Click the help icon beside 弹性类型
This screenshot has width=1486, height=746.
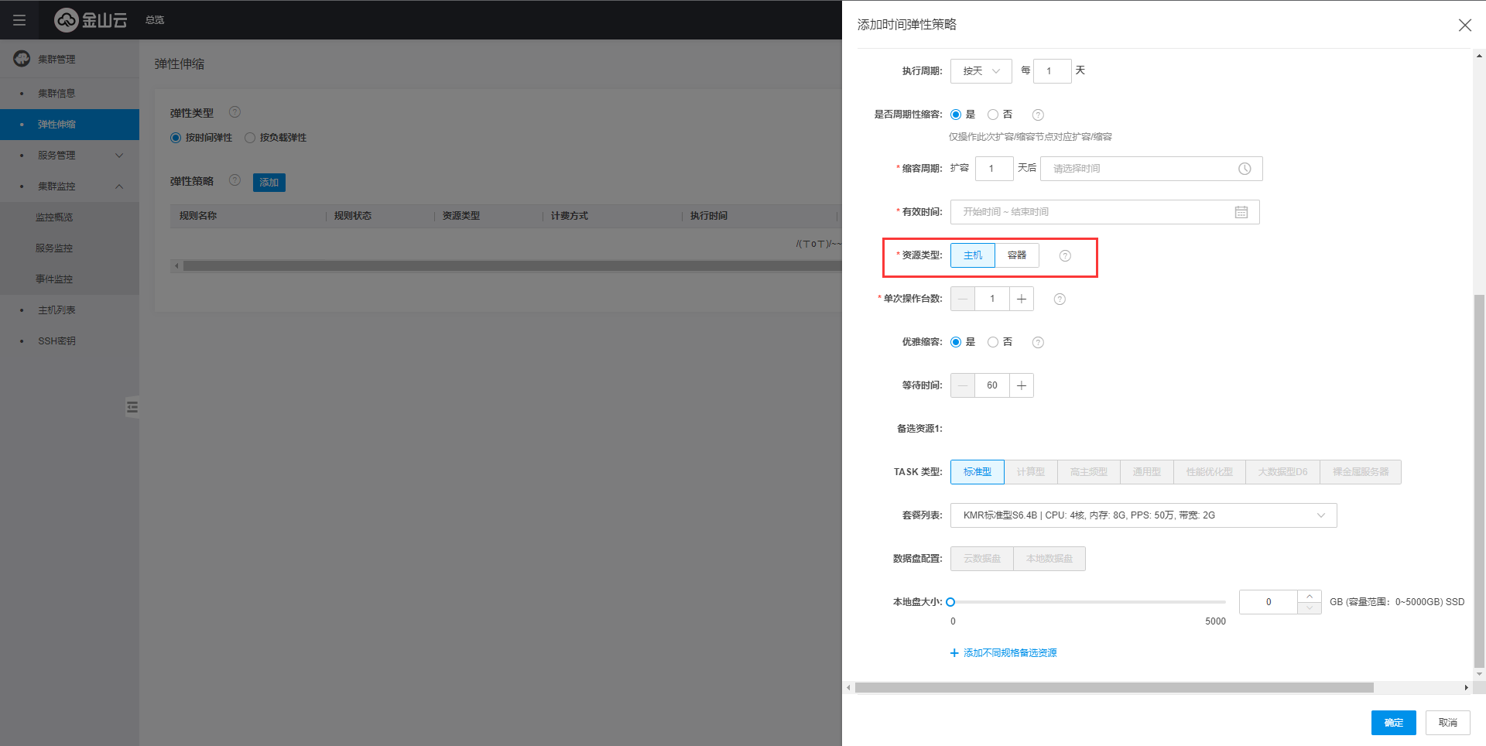point(235,112)
